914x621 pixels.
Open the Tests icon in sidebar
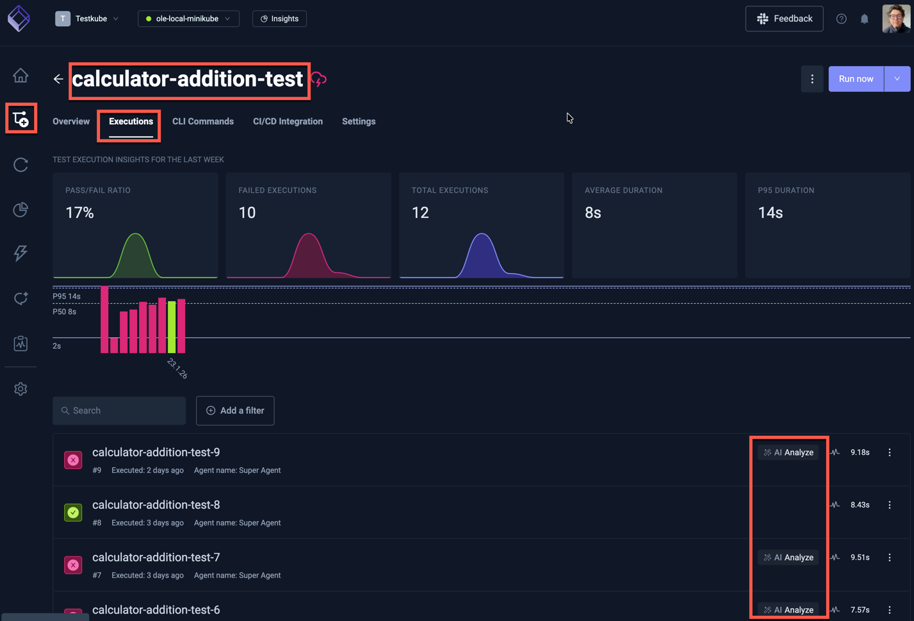20,119
